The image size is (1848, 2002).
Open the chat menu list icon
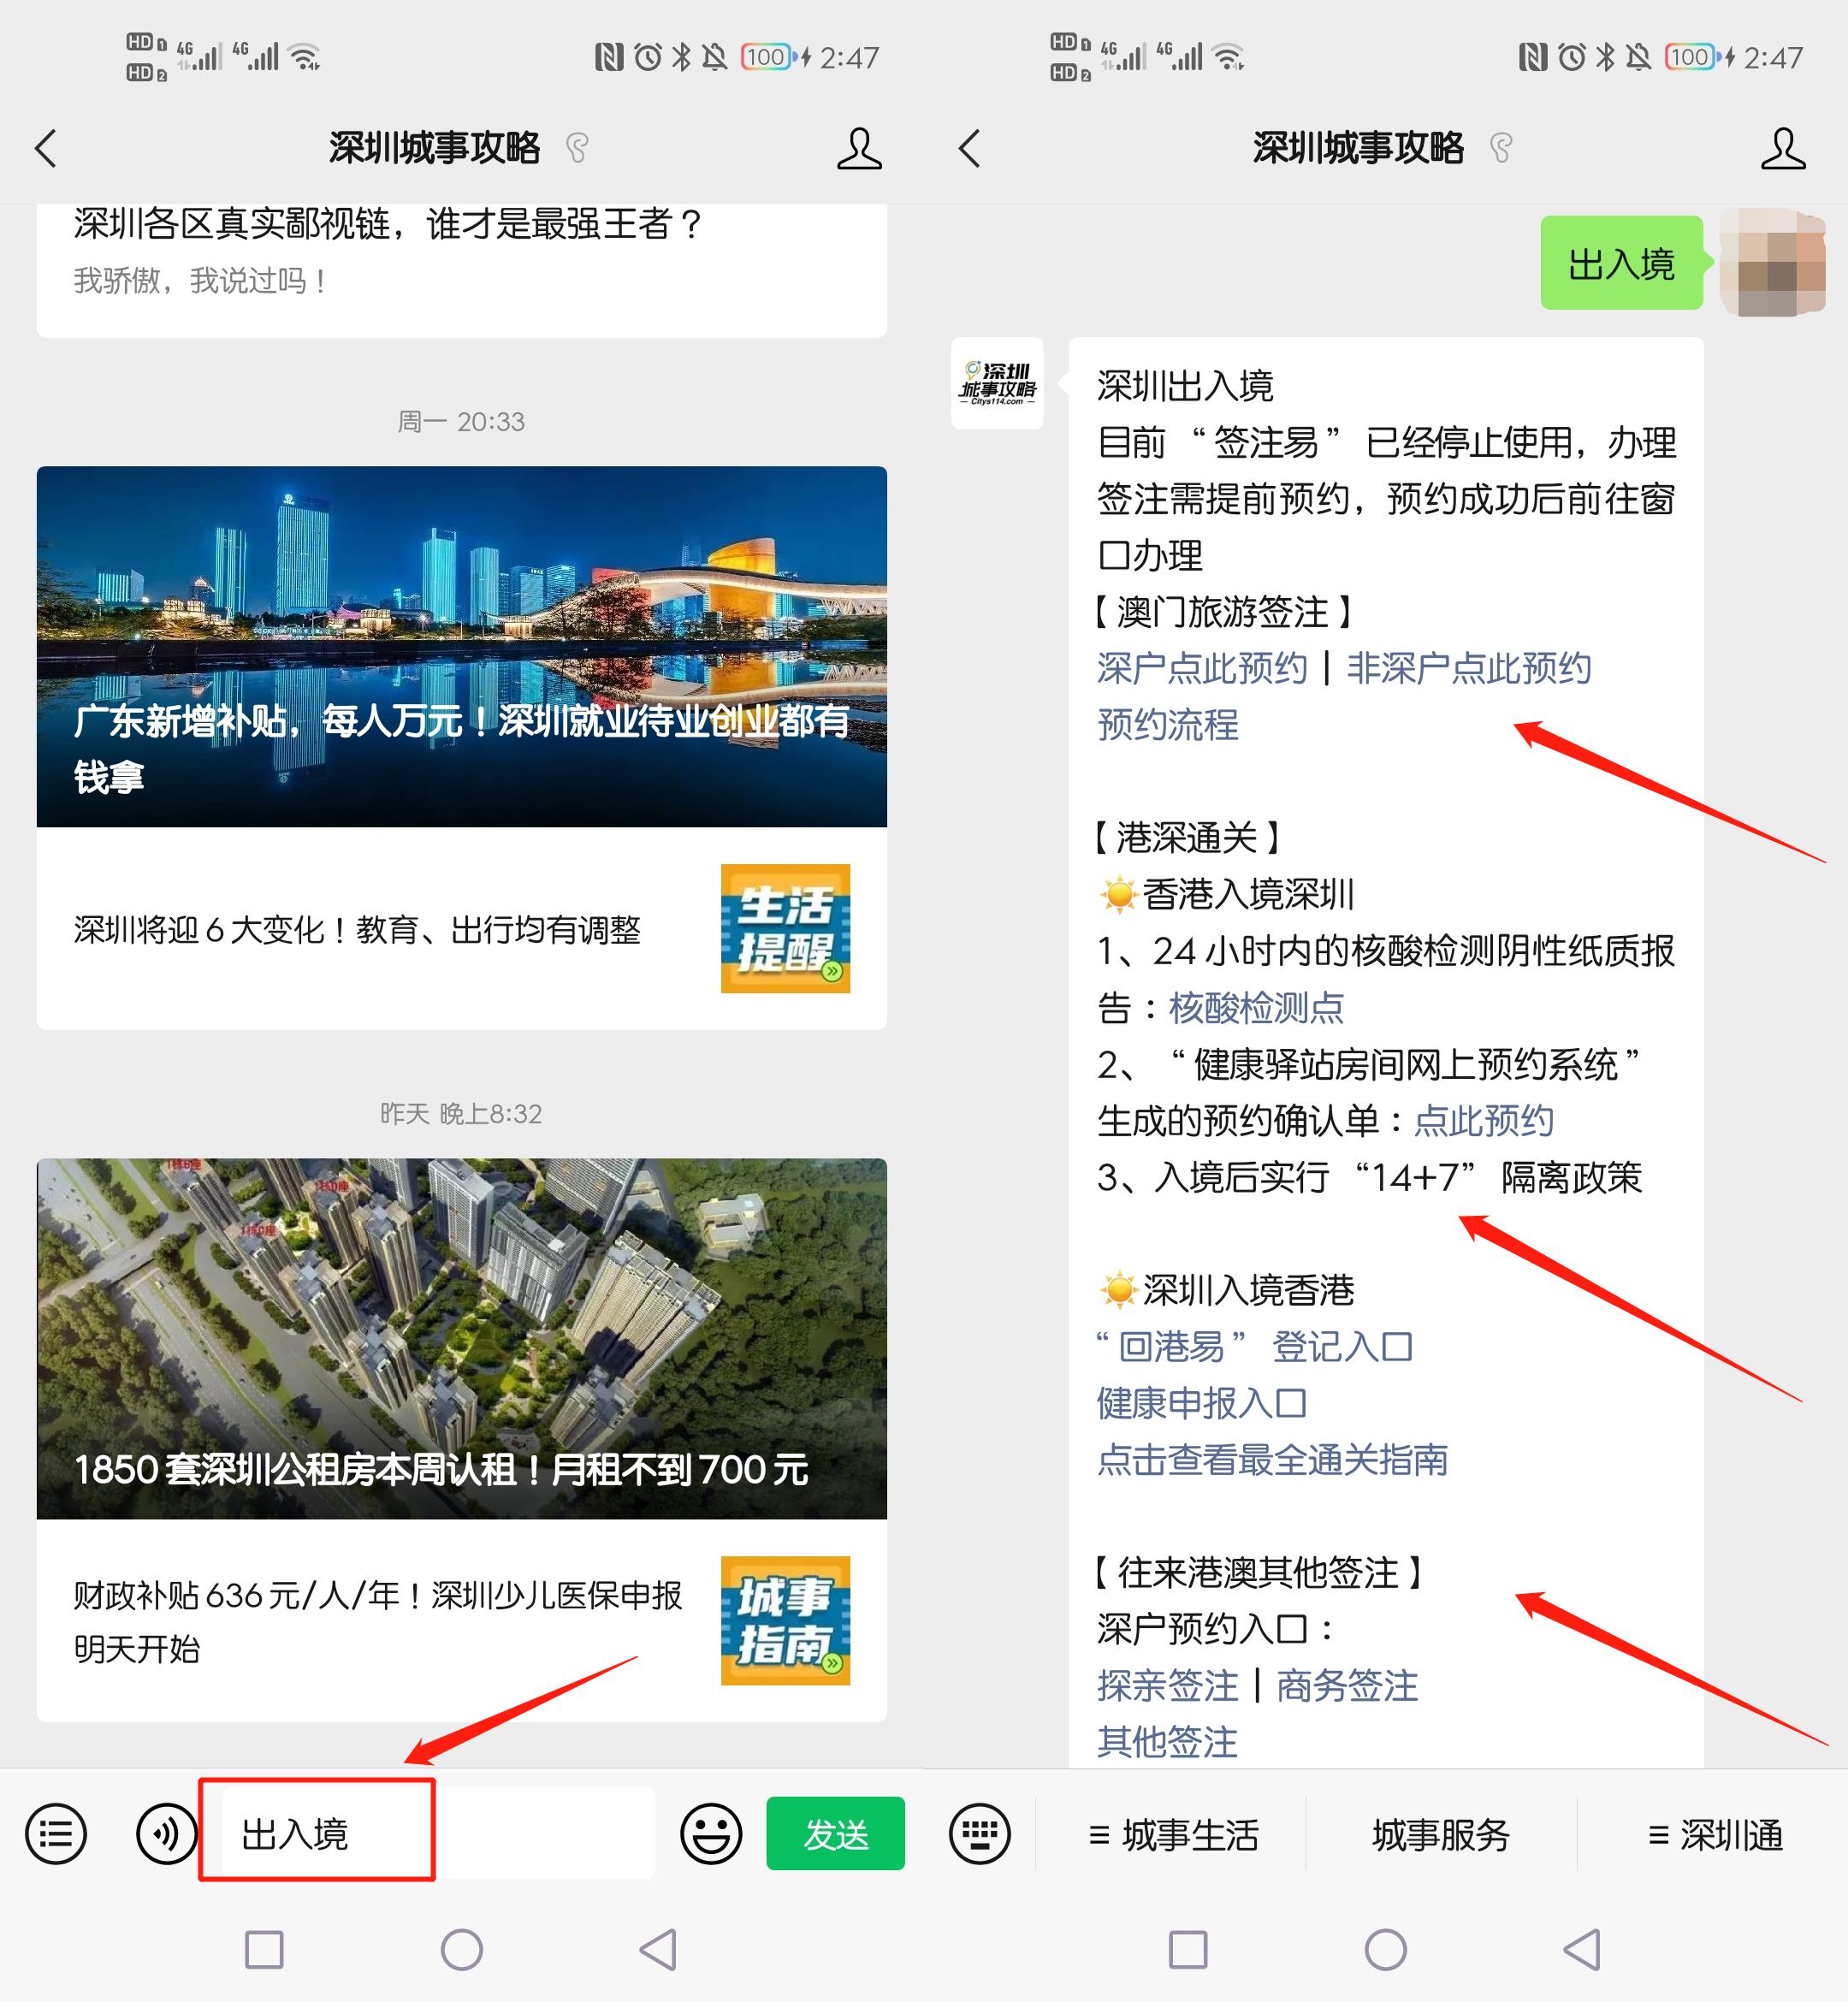click(x=57, y=1836)
